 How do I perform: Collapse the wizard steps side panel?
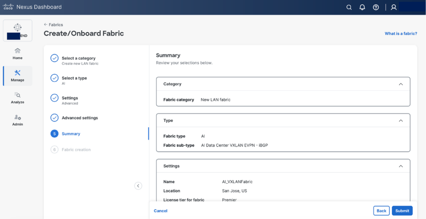point(138,186)
